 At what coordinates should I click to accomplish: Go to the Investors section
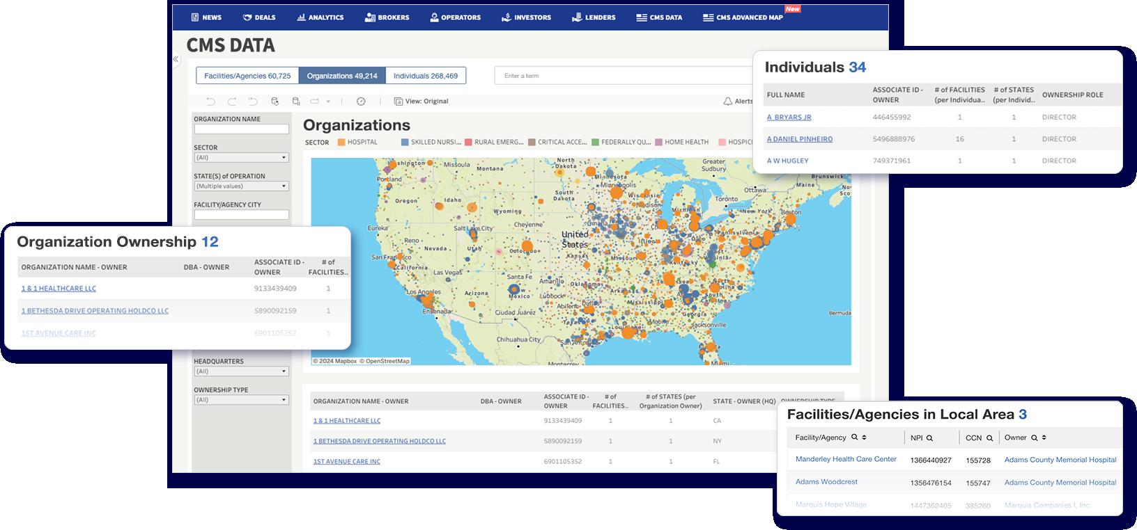pos(526,17)
